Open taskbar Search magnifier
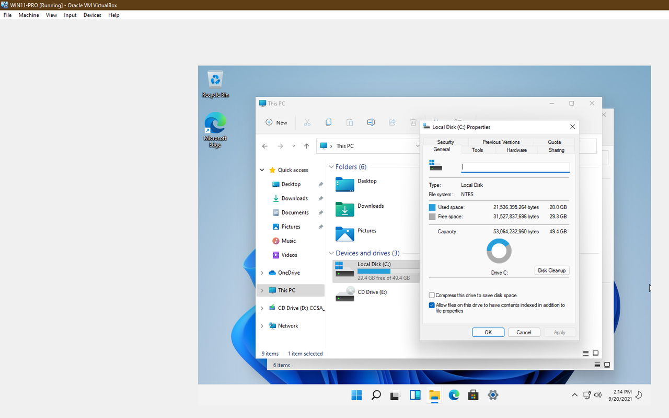669x418 pixels. pyautogui.click(x=376, y=395)
